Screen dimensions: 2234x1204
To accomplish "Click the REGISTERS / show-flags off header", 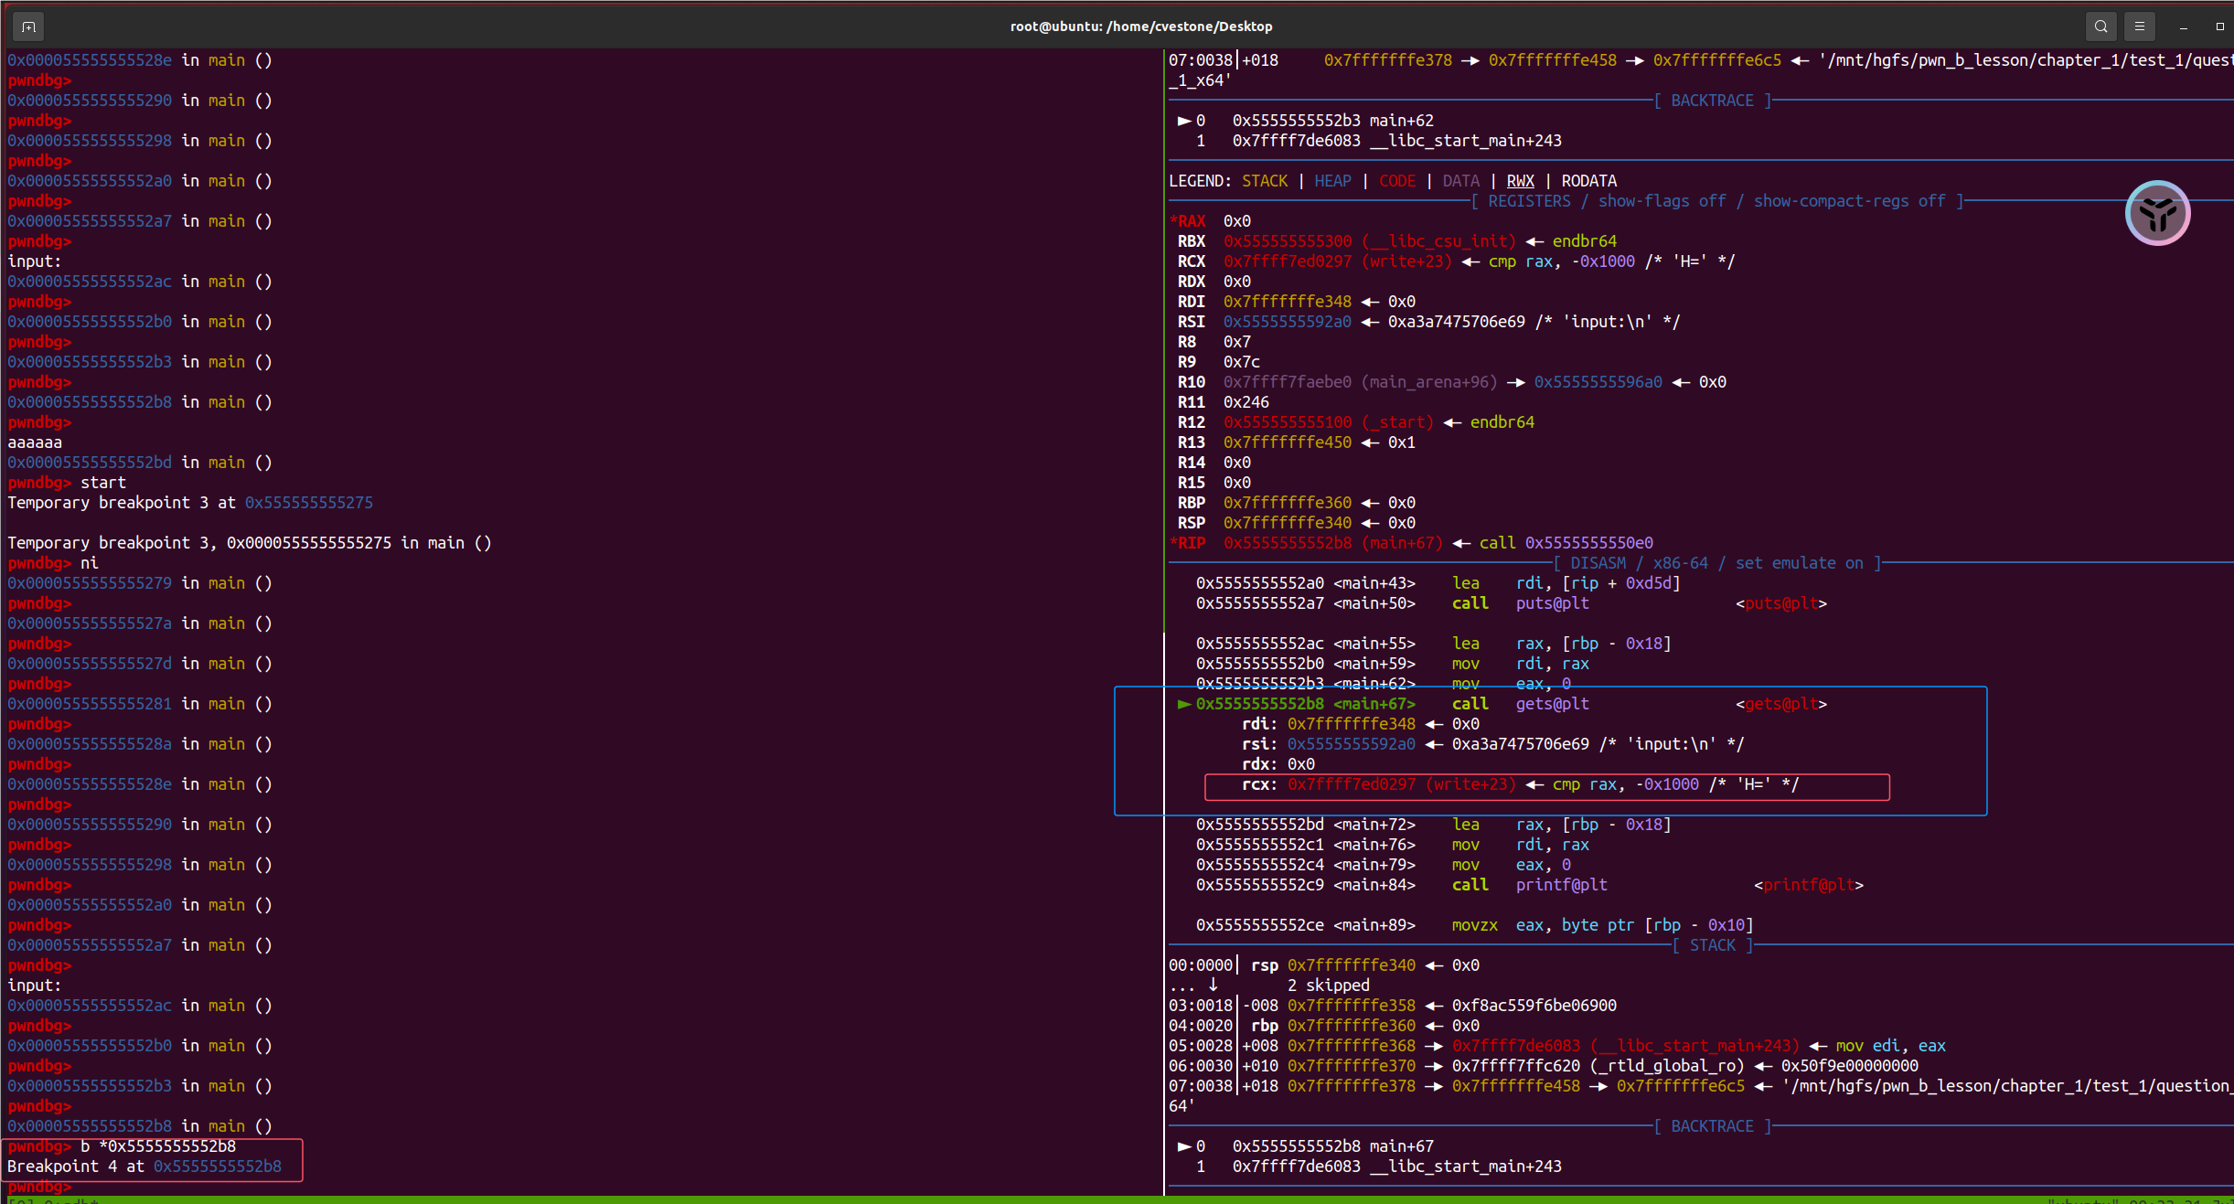I will tap(1716, 201).
